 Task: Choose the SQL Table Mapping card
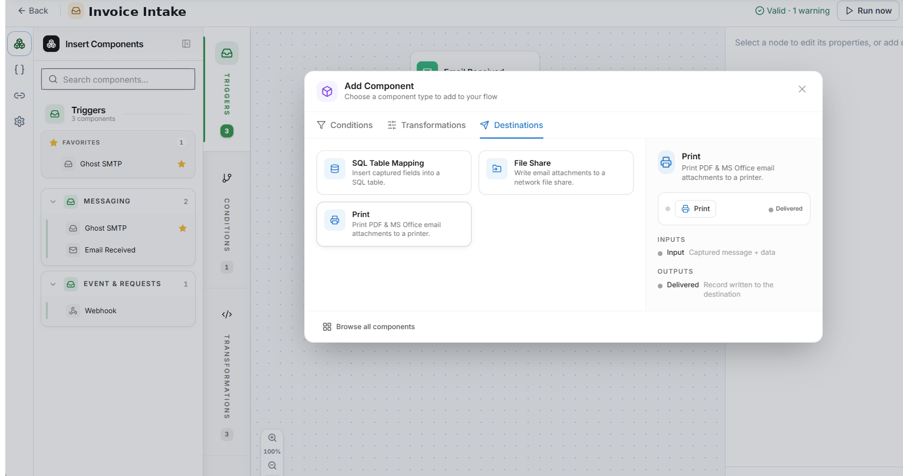coord(394,172)
